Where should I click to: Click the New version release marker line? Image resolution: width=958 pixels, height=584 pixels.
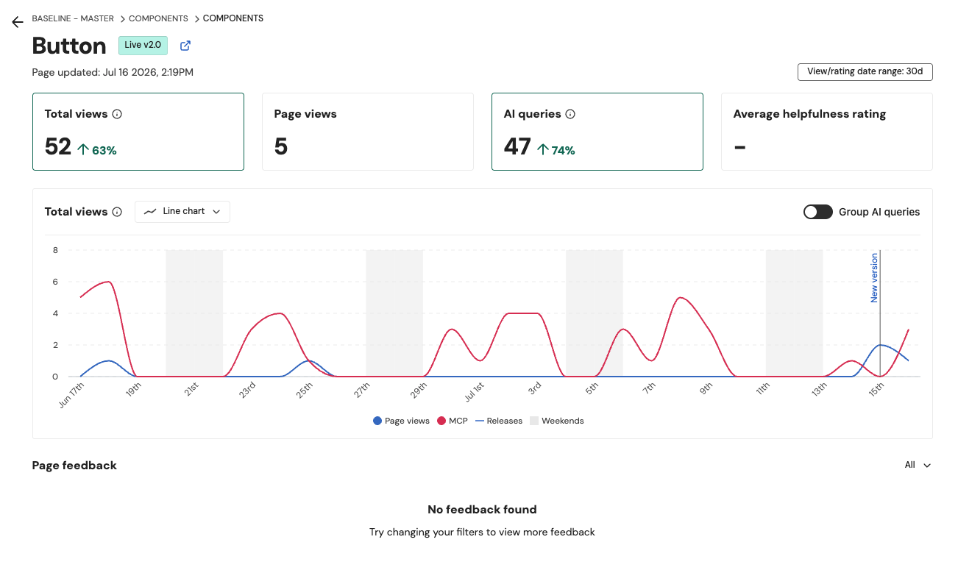click(x=880, y=313)
